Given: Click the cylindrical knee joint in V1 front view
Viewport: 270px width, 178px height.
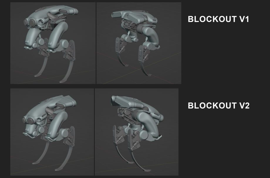Looking at the screenshot, I should point(65,44).
